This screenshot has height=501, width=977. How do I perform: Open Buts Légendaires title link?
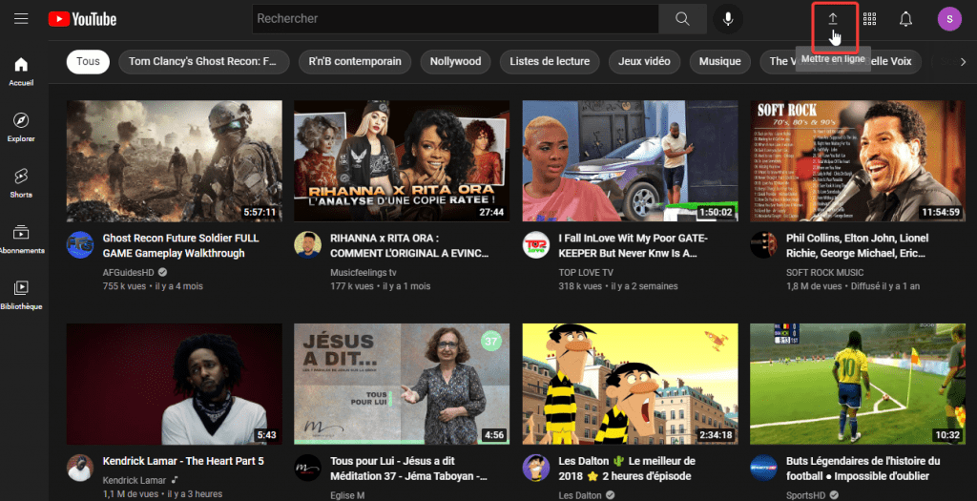click(863, 469)
